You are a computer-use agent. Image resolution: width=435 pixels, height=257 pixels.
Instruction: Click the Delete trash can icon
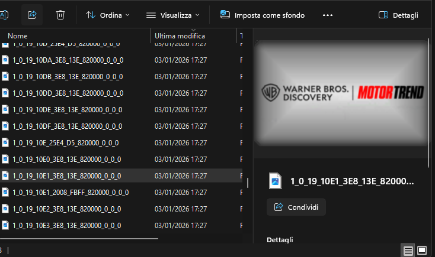(60, 15)
